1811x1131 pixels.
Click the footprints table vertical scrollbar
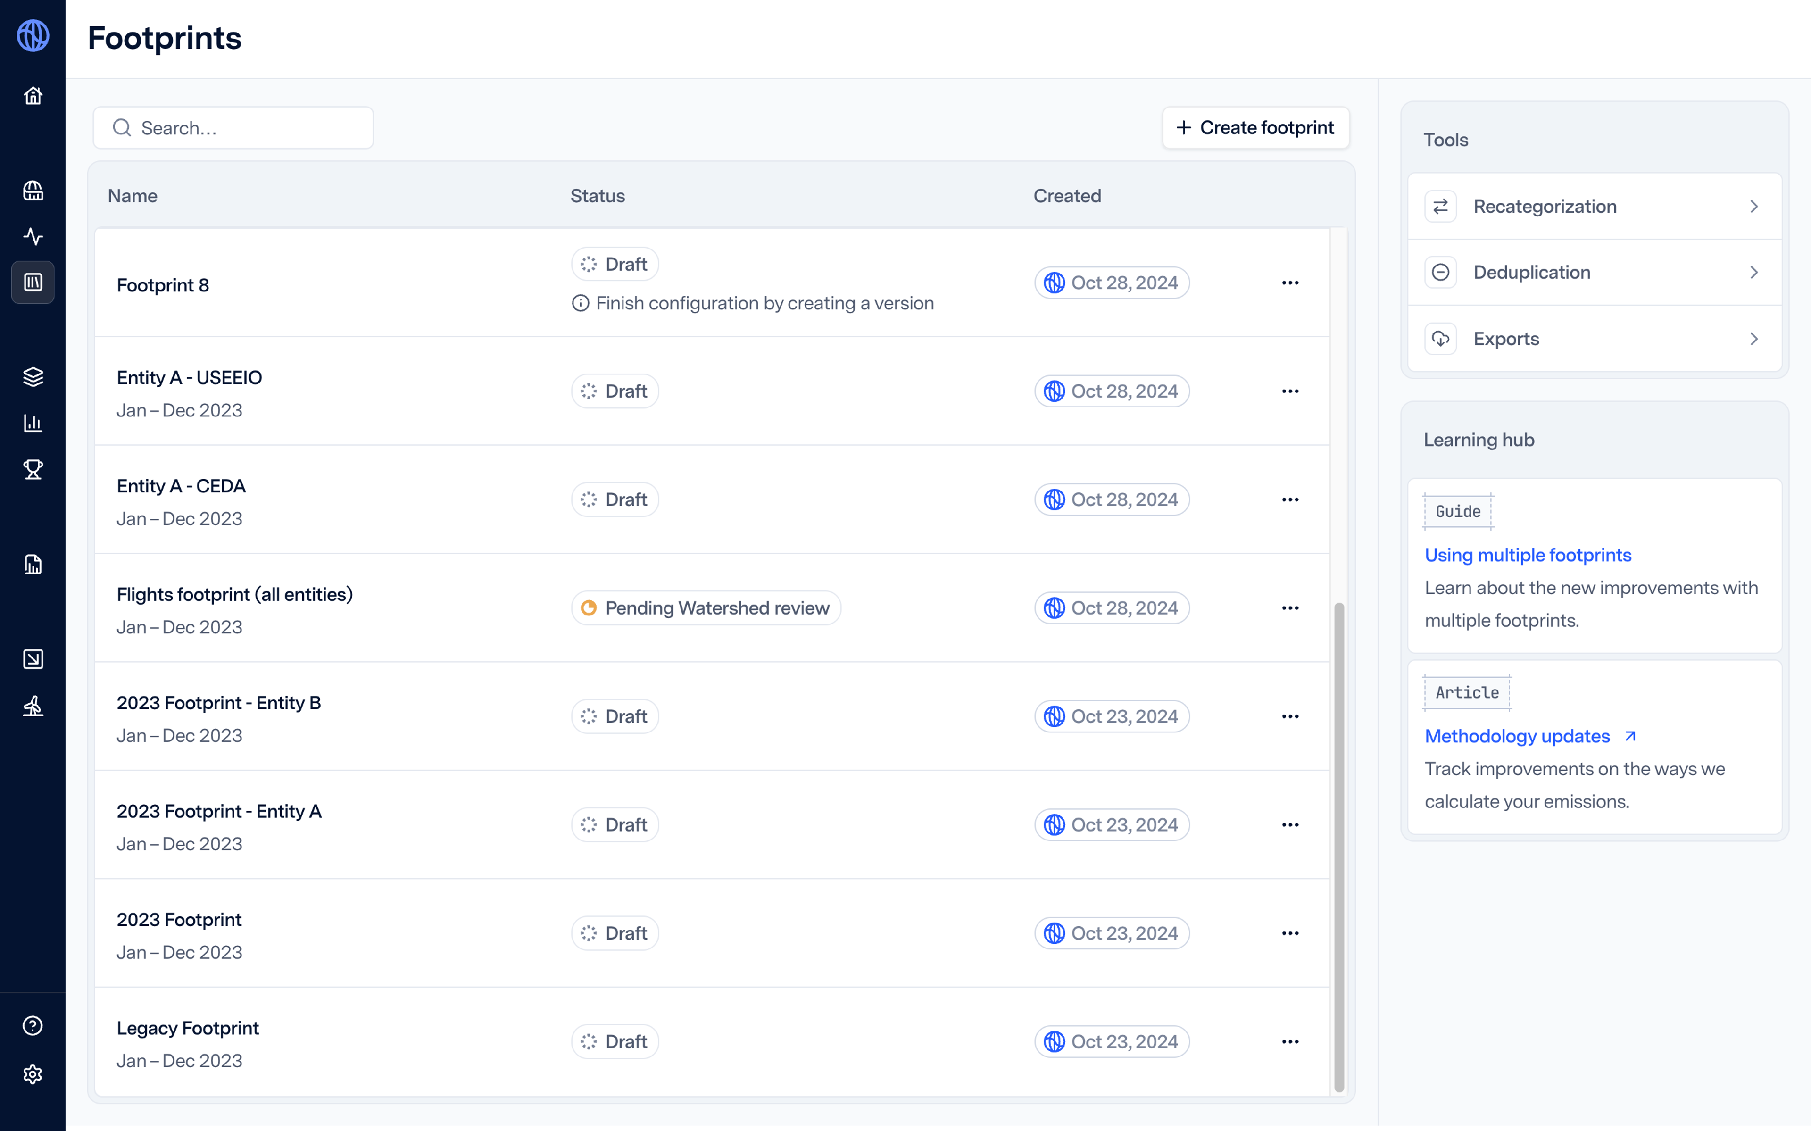coord(1338,845)
